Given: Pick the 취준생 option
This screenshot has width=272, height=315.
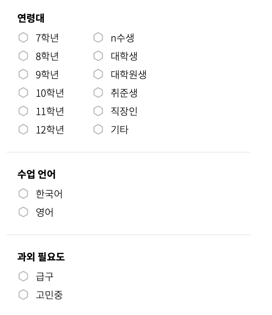Looking at the screenshot, I should point(98,93).
